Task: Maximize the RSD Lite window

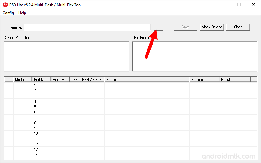Action: [239, 5]
